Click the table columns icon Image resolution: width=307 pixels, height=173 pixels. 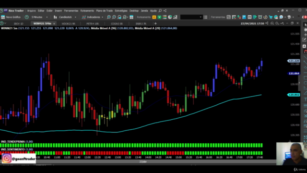(249, 17)
